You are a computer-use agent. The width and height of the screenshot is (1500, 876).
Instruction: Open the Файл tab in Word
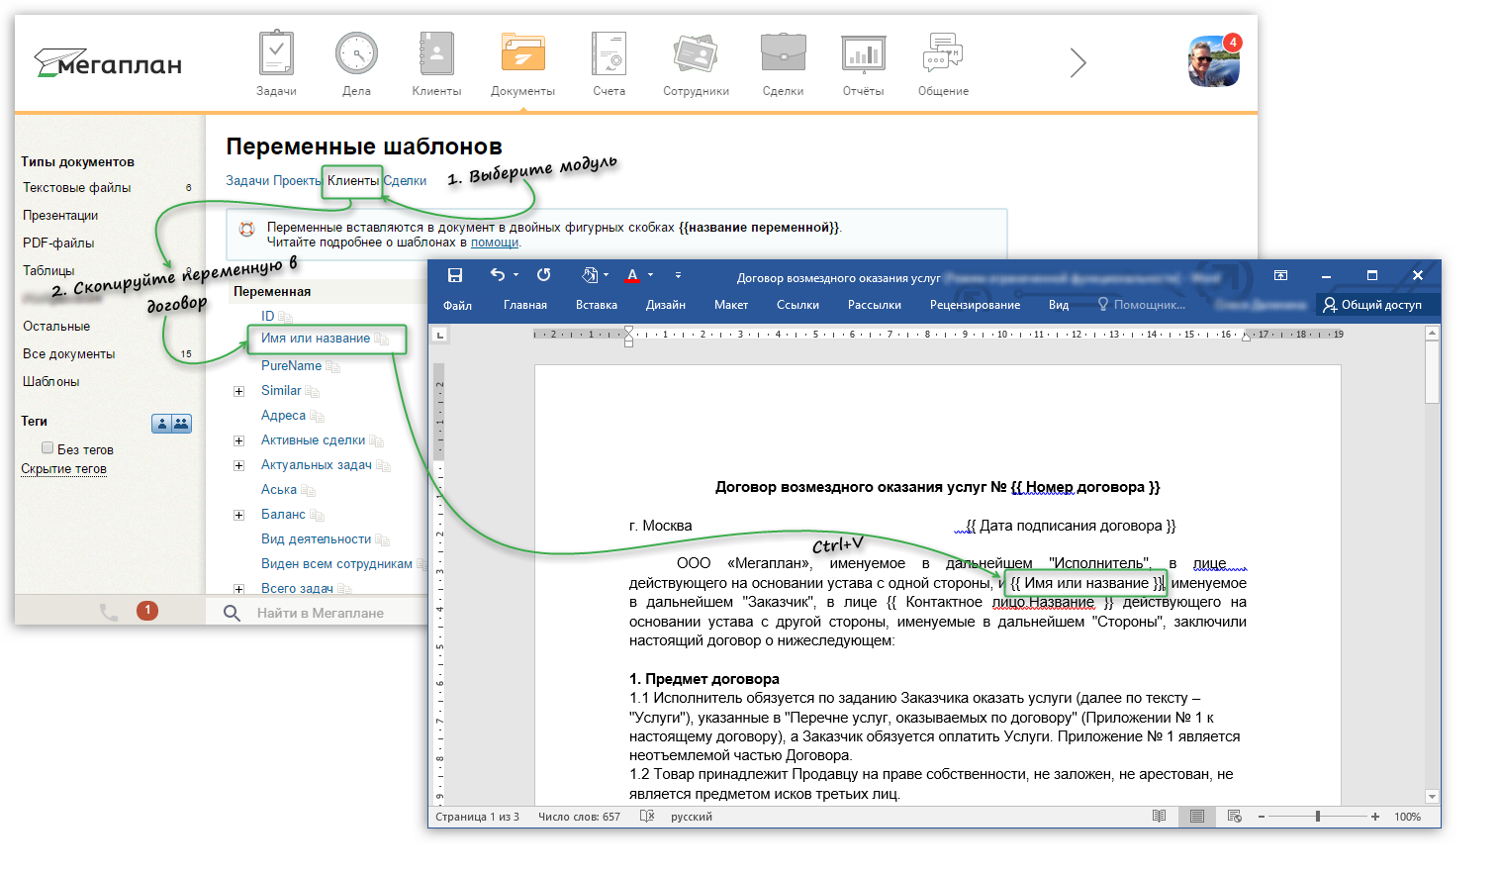pos(457,305)
